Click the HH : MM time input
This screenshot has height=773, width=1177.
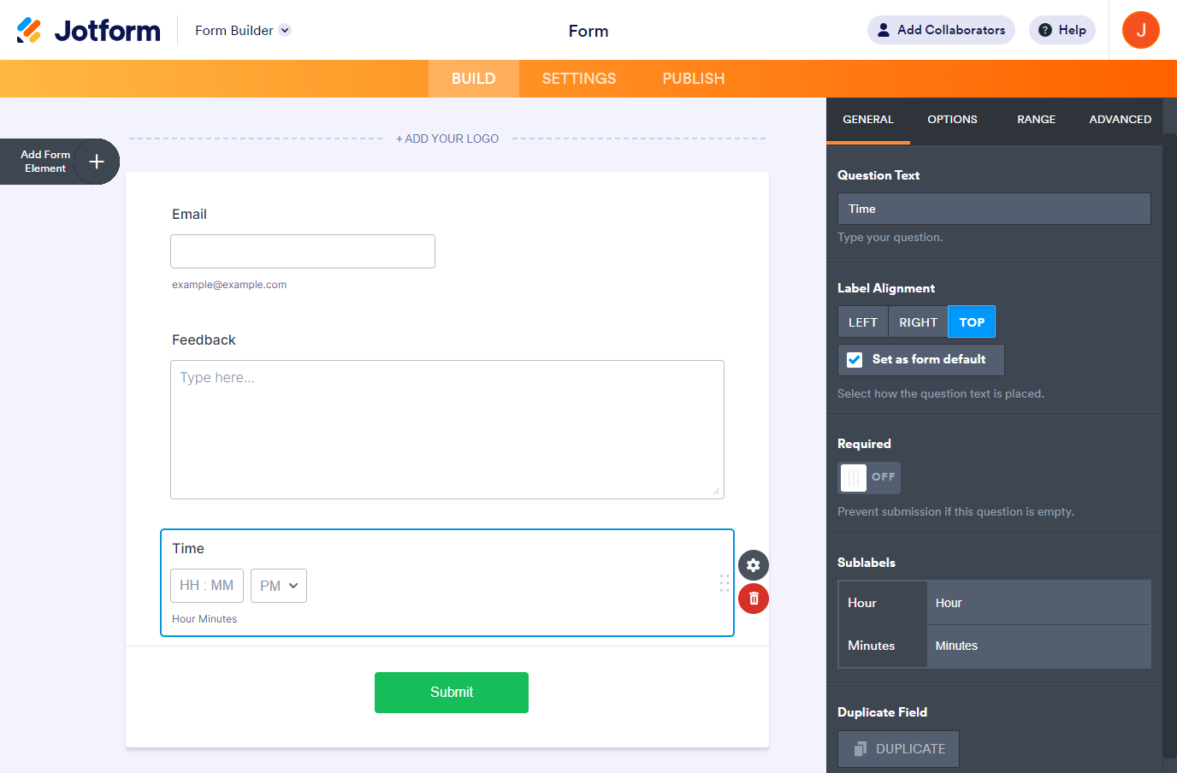[207, 586]
